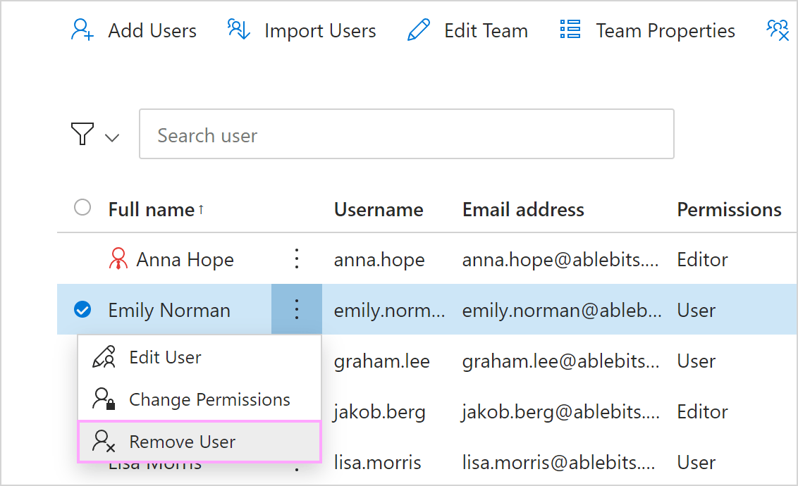Click anna.hope@ablebits email cell
Screen dimensions: 798x486
pos(560,260)
